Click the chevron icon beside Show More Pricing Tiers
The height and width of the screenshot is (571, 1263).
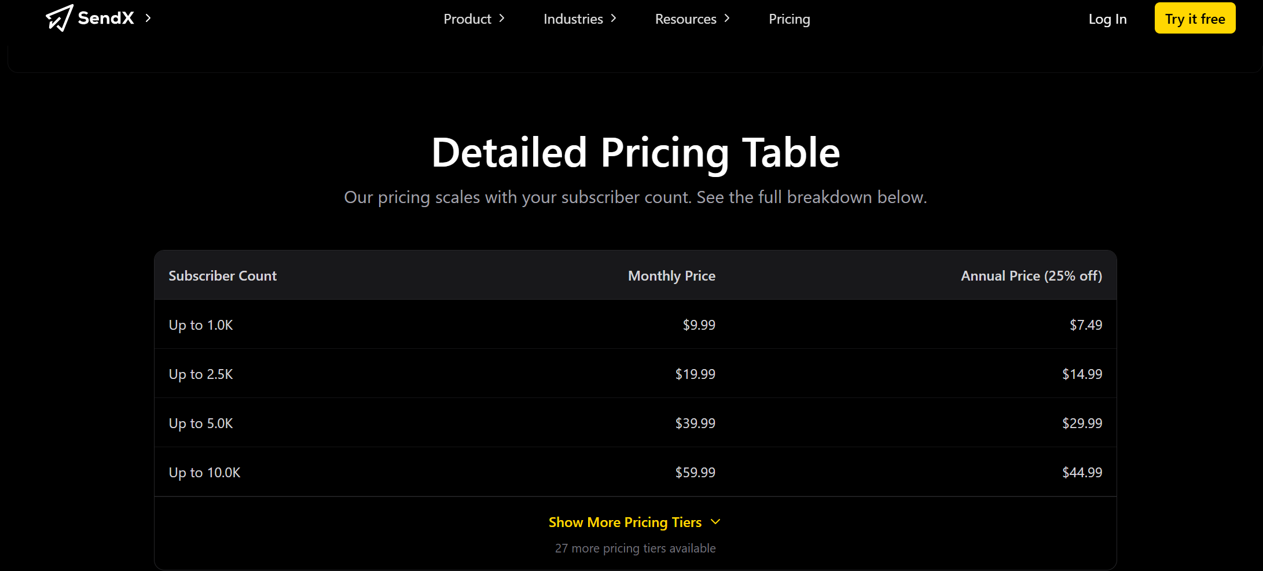[716, 522]
